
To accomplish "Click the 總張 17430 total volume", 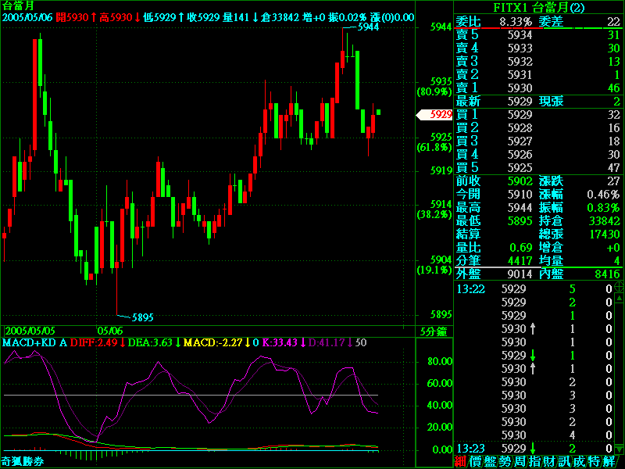I will pyautogui.click(x=605, y=234).
